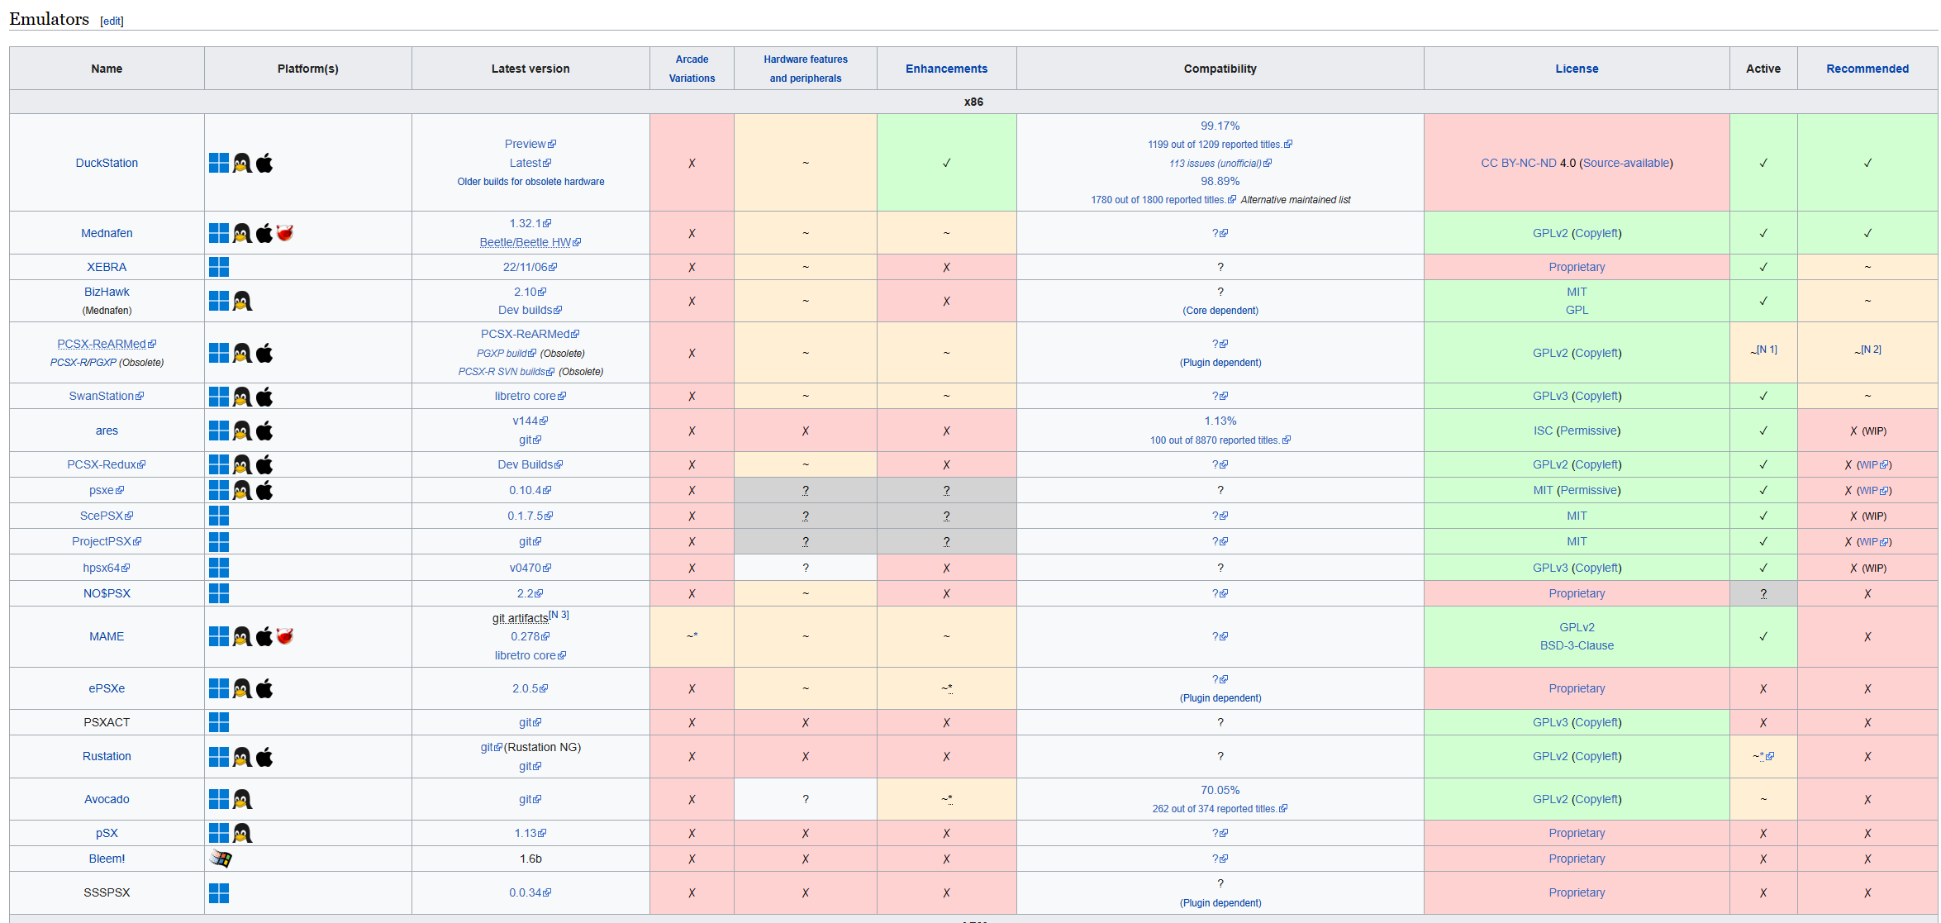Open Older builds for obsolete hardware link
Screen dimensions: 1941x923
click(530, 182)
